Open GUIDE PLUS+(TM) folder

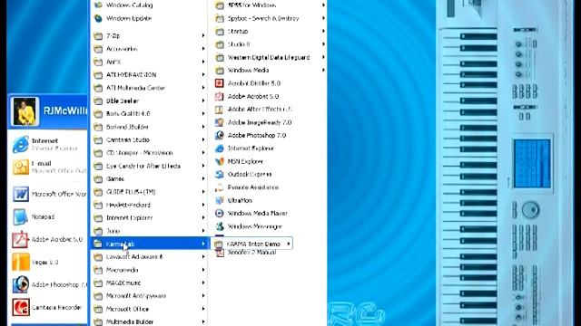tap(148, 192)
